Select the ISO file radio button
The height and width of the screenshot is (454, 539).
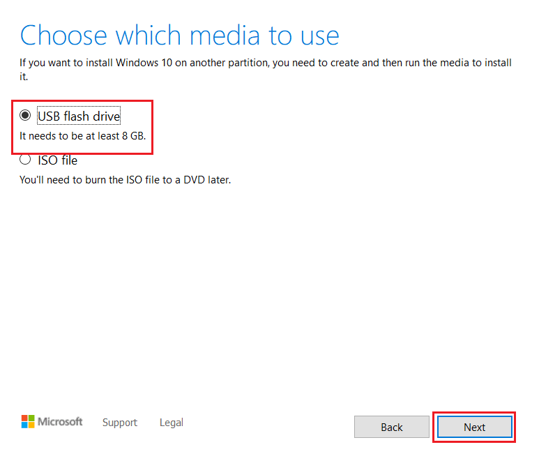point(25,160)
